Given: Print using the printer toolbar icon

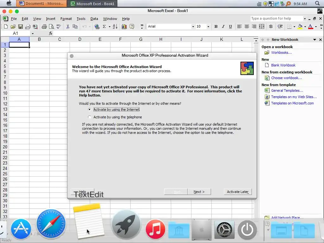Looking at the screenshot, I should coord(44,27).
